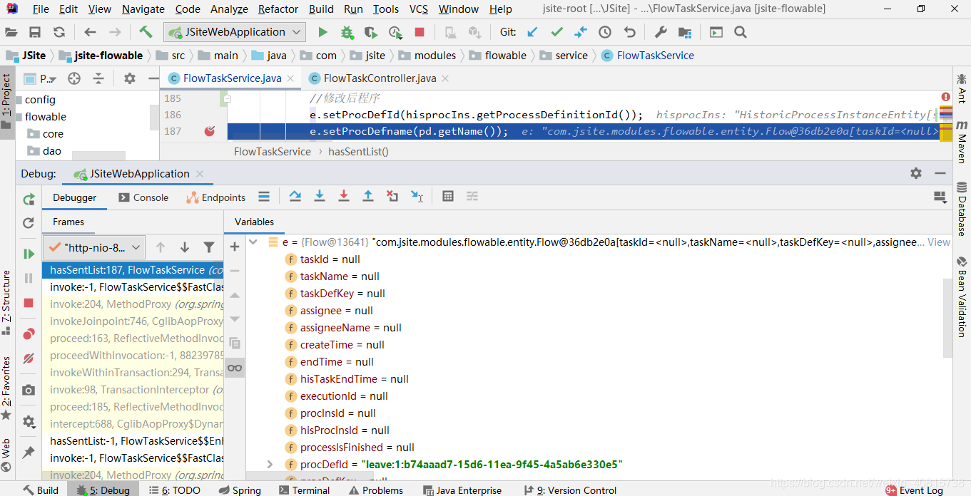The image size is (971, 496).
Task: Open Evaluate Expression calculator icon
Action: coord(448,196)
